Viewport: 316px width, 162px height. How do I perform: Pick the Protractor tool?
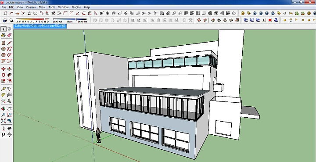[4, 95]
